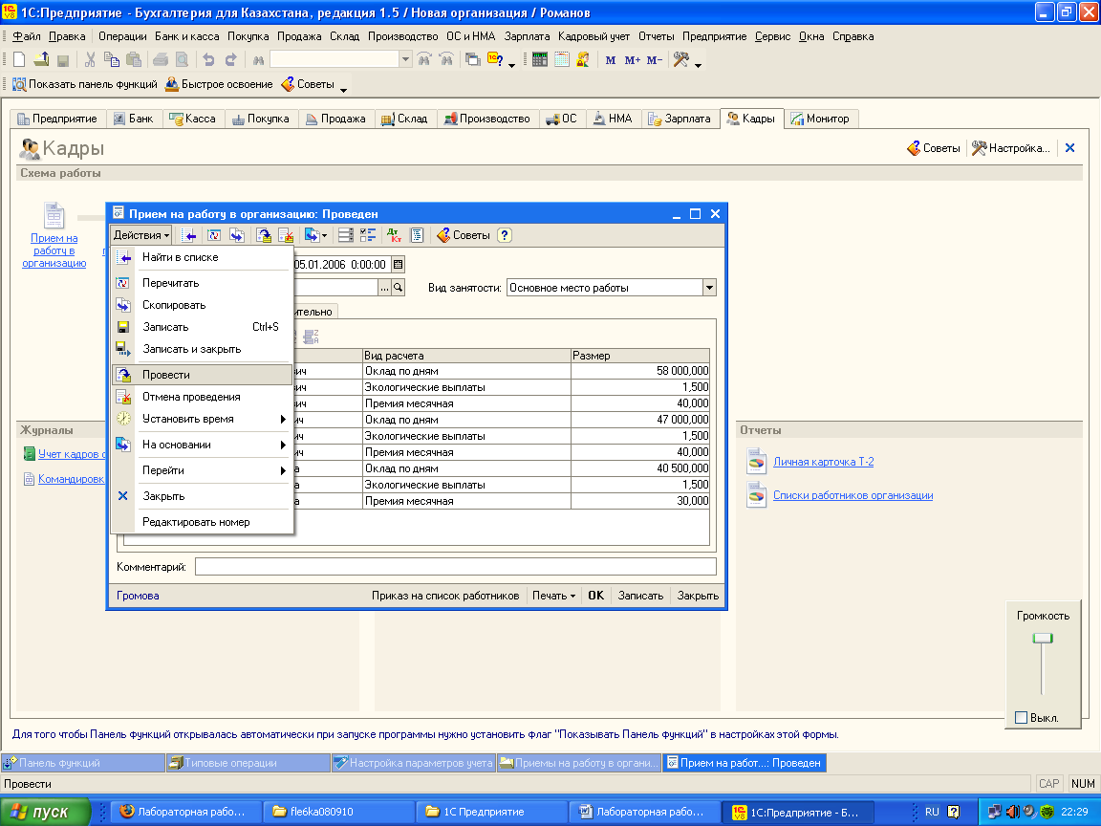This screenshot has width=1101, height=826.
Task: Click the magnifier icon beside the employee field
Action: click(399, 287)
